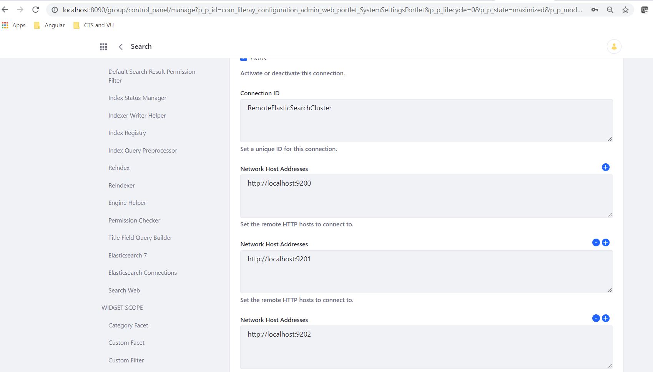Click the site information icon in address bar
Viewport: 653px width, 372px height.
[54, 10]
